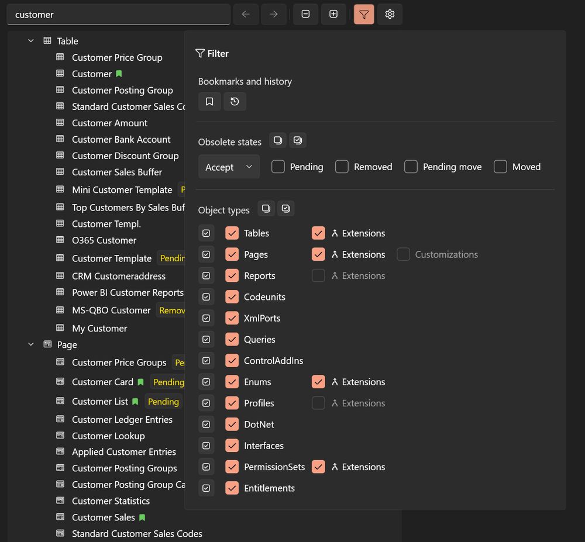
Task: Select the Customer Sales page
Action: [104, 517]
